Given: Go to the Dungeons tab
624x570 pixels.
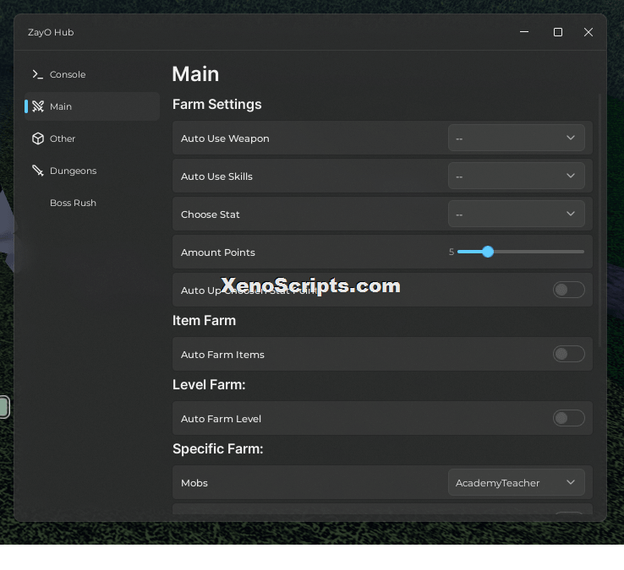Looking at the screenshot, I should pyautogui.click(x=92, y=171).
